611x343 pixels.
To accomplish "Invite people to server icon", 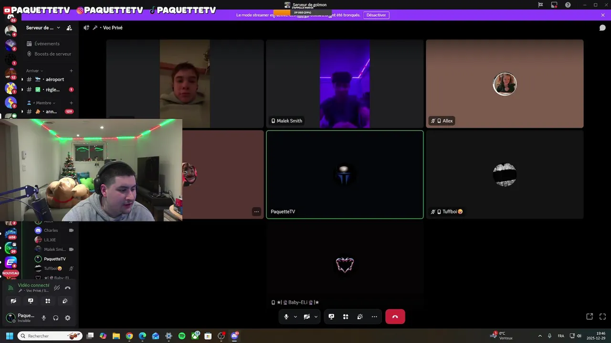I will coord(69,28).
